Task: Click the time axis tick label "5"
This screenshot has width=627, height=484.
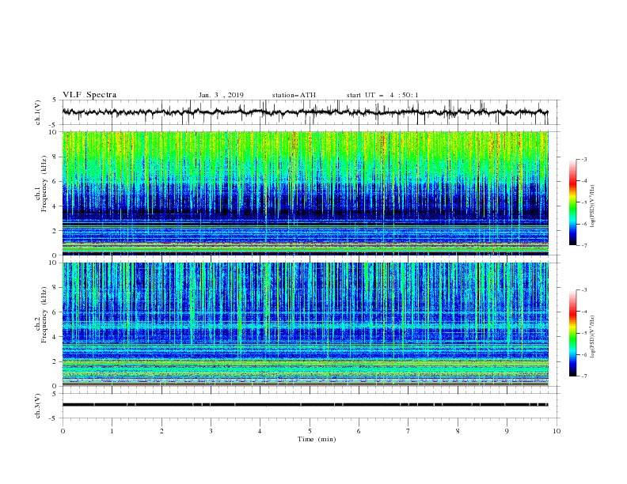Action: (x=310, y=431)
